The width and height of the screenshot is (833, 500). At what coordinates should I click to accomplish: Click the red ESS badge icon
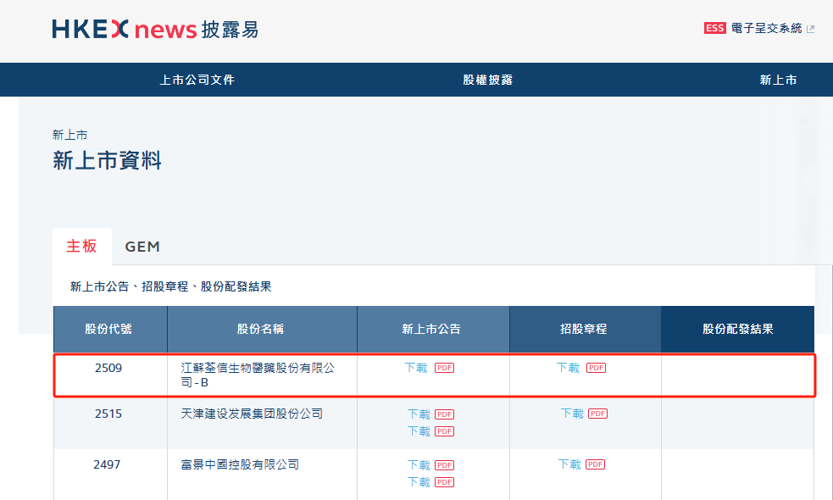point(714,28)
